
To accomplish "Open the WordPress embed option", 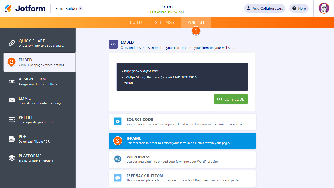I will 182,160.
